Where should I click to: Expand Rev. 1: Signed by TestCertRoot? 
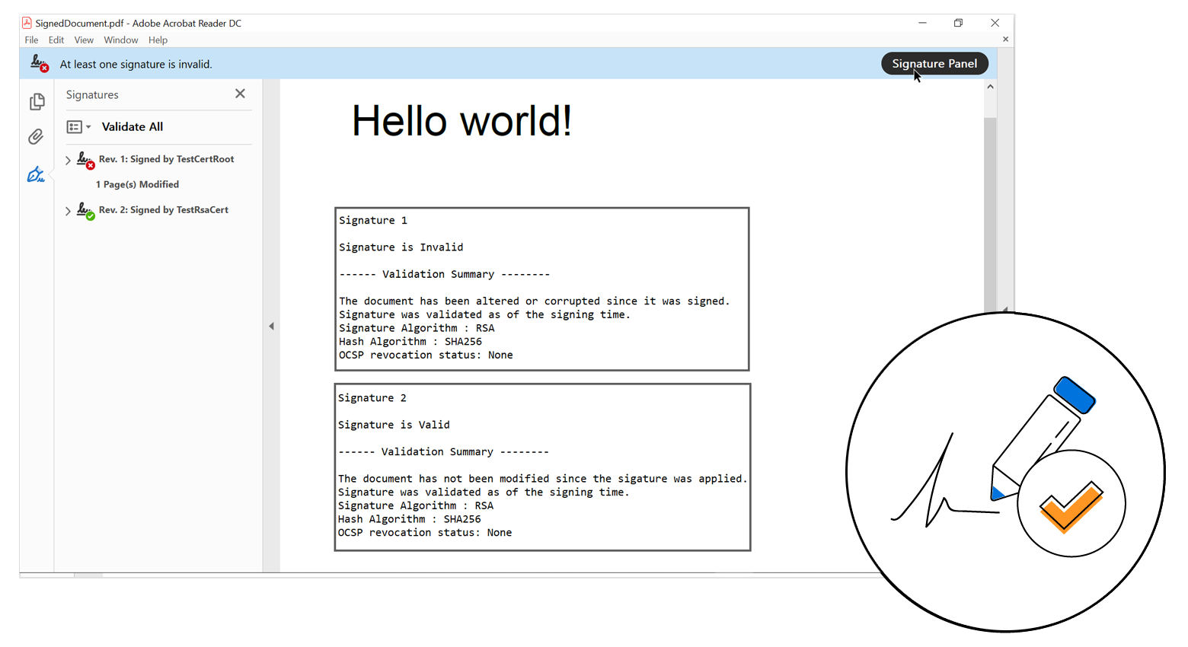pos(68,159)
